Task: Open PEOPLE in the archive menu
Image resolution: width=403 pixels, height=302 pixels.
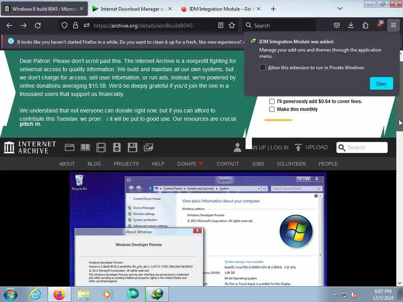Action: tap(328, 164)
